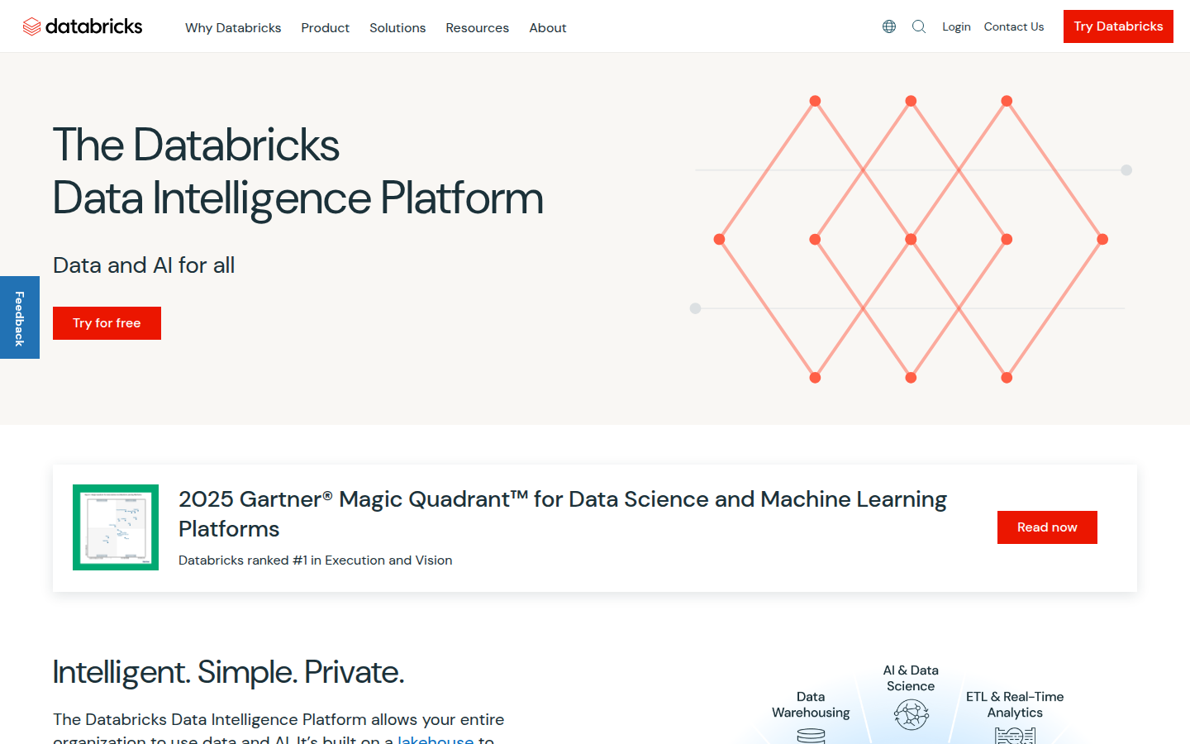Open the Gartner Magic Quadrant thumbnail

(116, 527)
